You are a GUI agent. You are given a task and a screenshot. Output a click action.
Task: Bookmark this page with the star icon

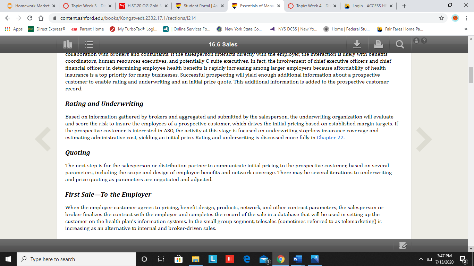(x=441, y=18)
